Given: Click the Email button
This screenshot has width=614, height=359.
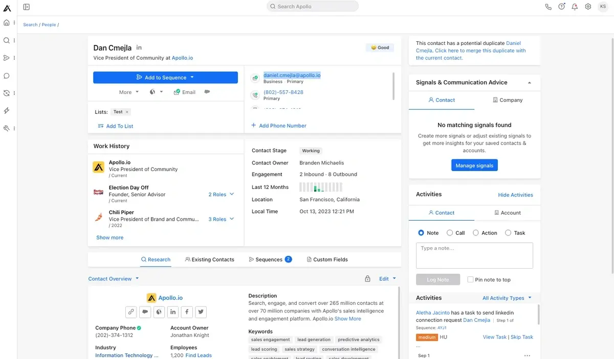Looking at the screenshot, I should (x=184, y=92).
